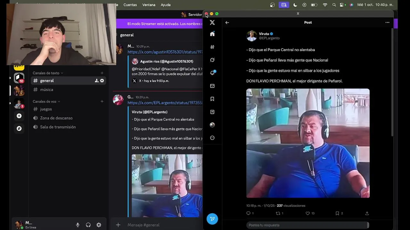Open Discord attachment plus button

click(118, 225)
